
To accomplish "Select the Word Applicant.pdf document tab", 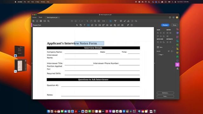I will point(52,17).
